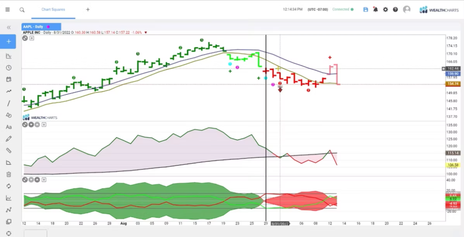Viewport: 464px width, 237px height.
Task: Toggle hide icon on middle indicator pane
Action: [x=25, y=125]
